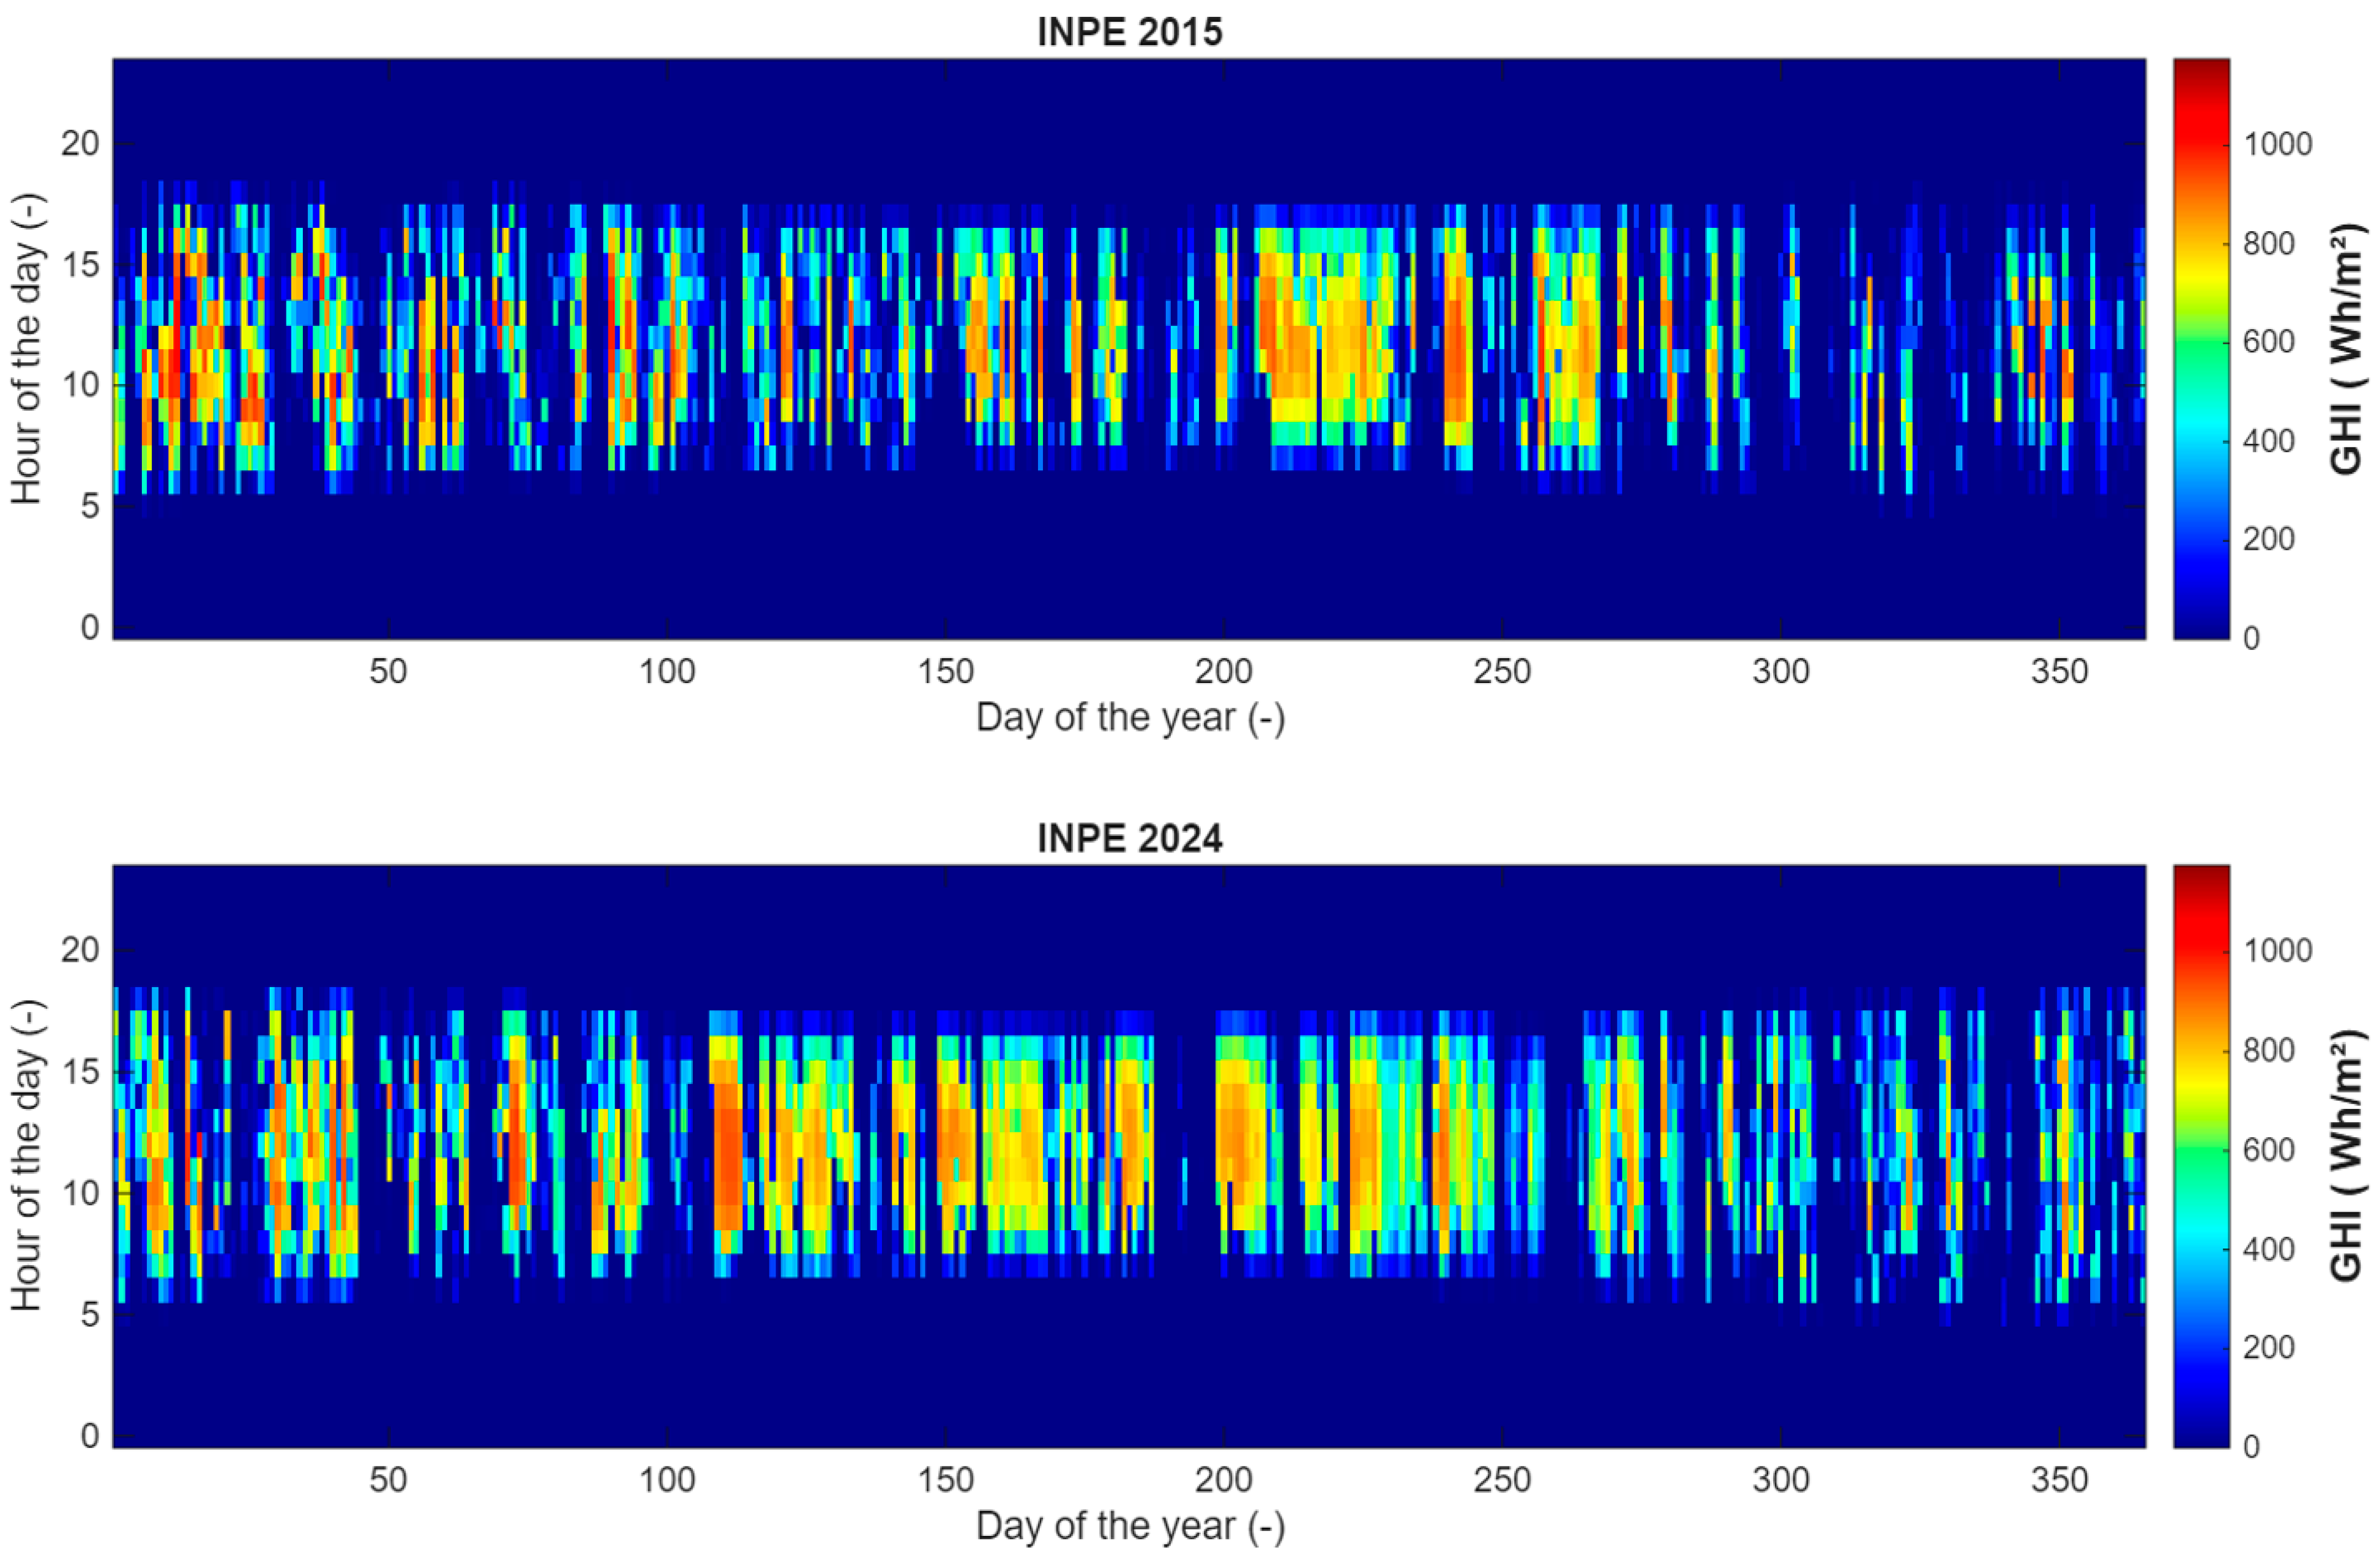Screen dimensions: 2380x1562
Task: Select x-axis tick '350' on the 2024 chart
Action: click(2060, 1479)
